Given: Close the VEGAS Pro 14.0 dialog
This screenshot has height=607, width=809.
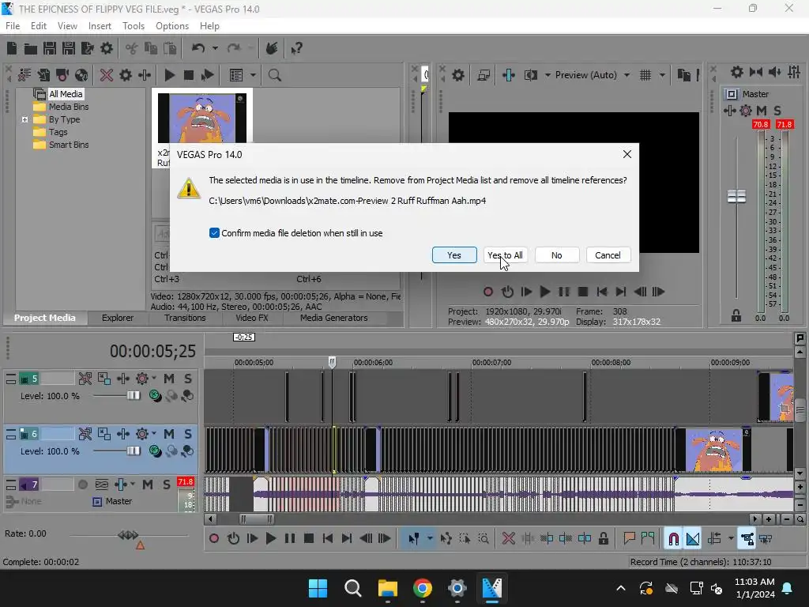Looking at the screenshot, I should click(627, 154).
